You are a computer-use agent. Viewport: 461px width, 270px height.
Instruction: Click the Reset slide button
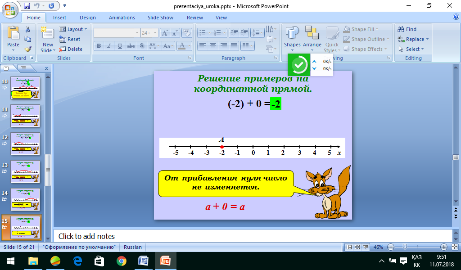[70, 39]
